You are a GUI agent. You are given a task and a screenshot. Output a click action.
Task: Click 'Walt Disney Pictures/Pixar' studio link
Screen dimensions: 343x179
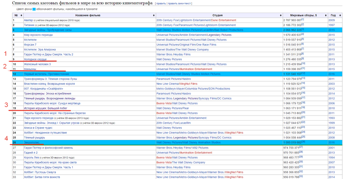[173, 108]
